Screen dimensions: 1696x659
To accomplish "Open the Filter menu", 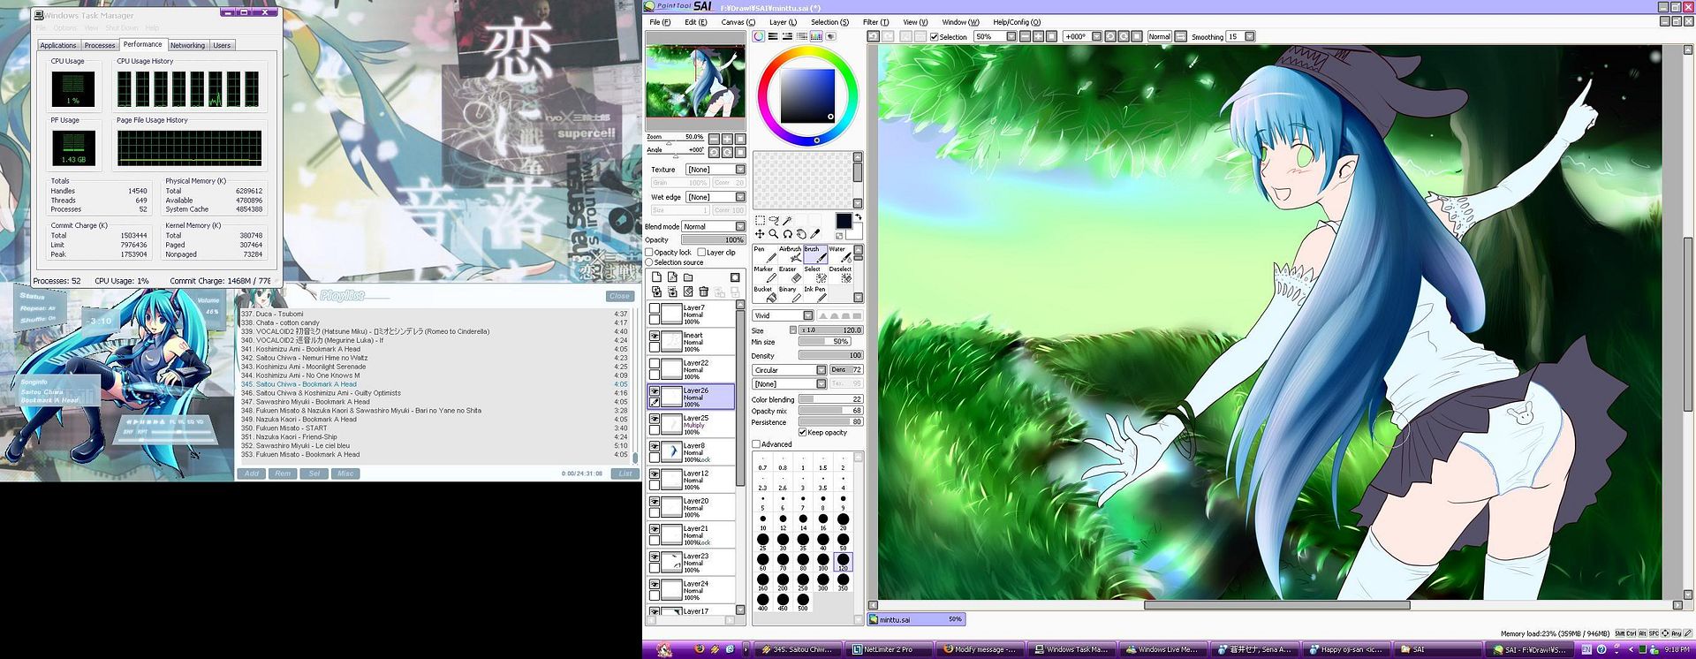I will point(875,22).
